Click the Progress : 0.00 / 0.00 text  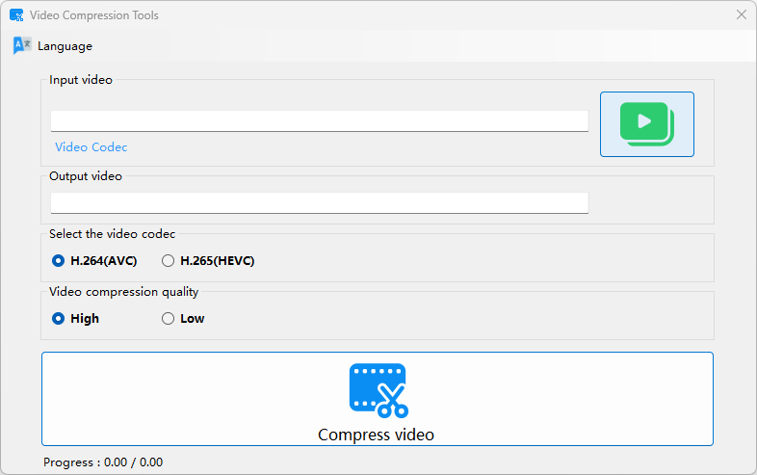103,462
